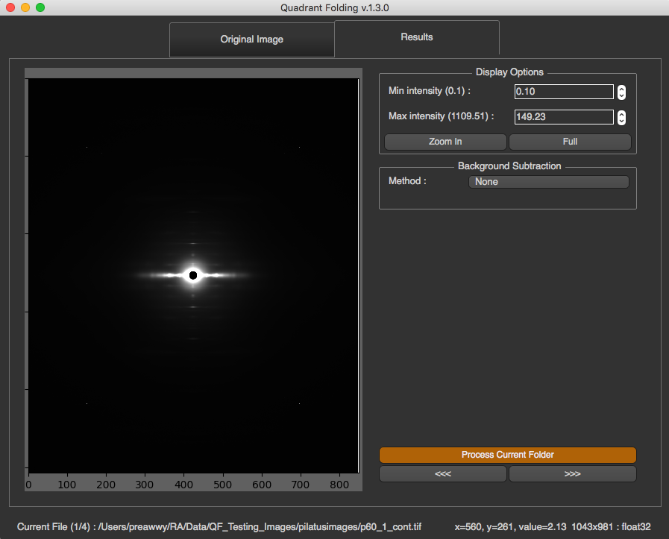Open the Background Subtraction Method dropdown
Image resolution: width=669 pixels, height=539 pixels.
point(549,182)
